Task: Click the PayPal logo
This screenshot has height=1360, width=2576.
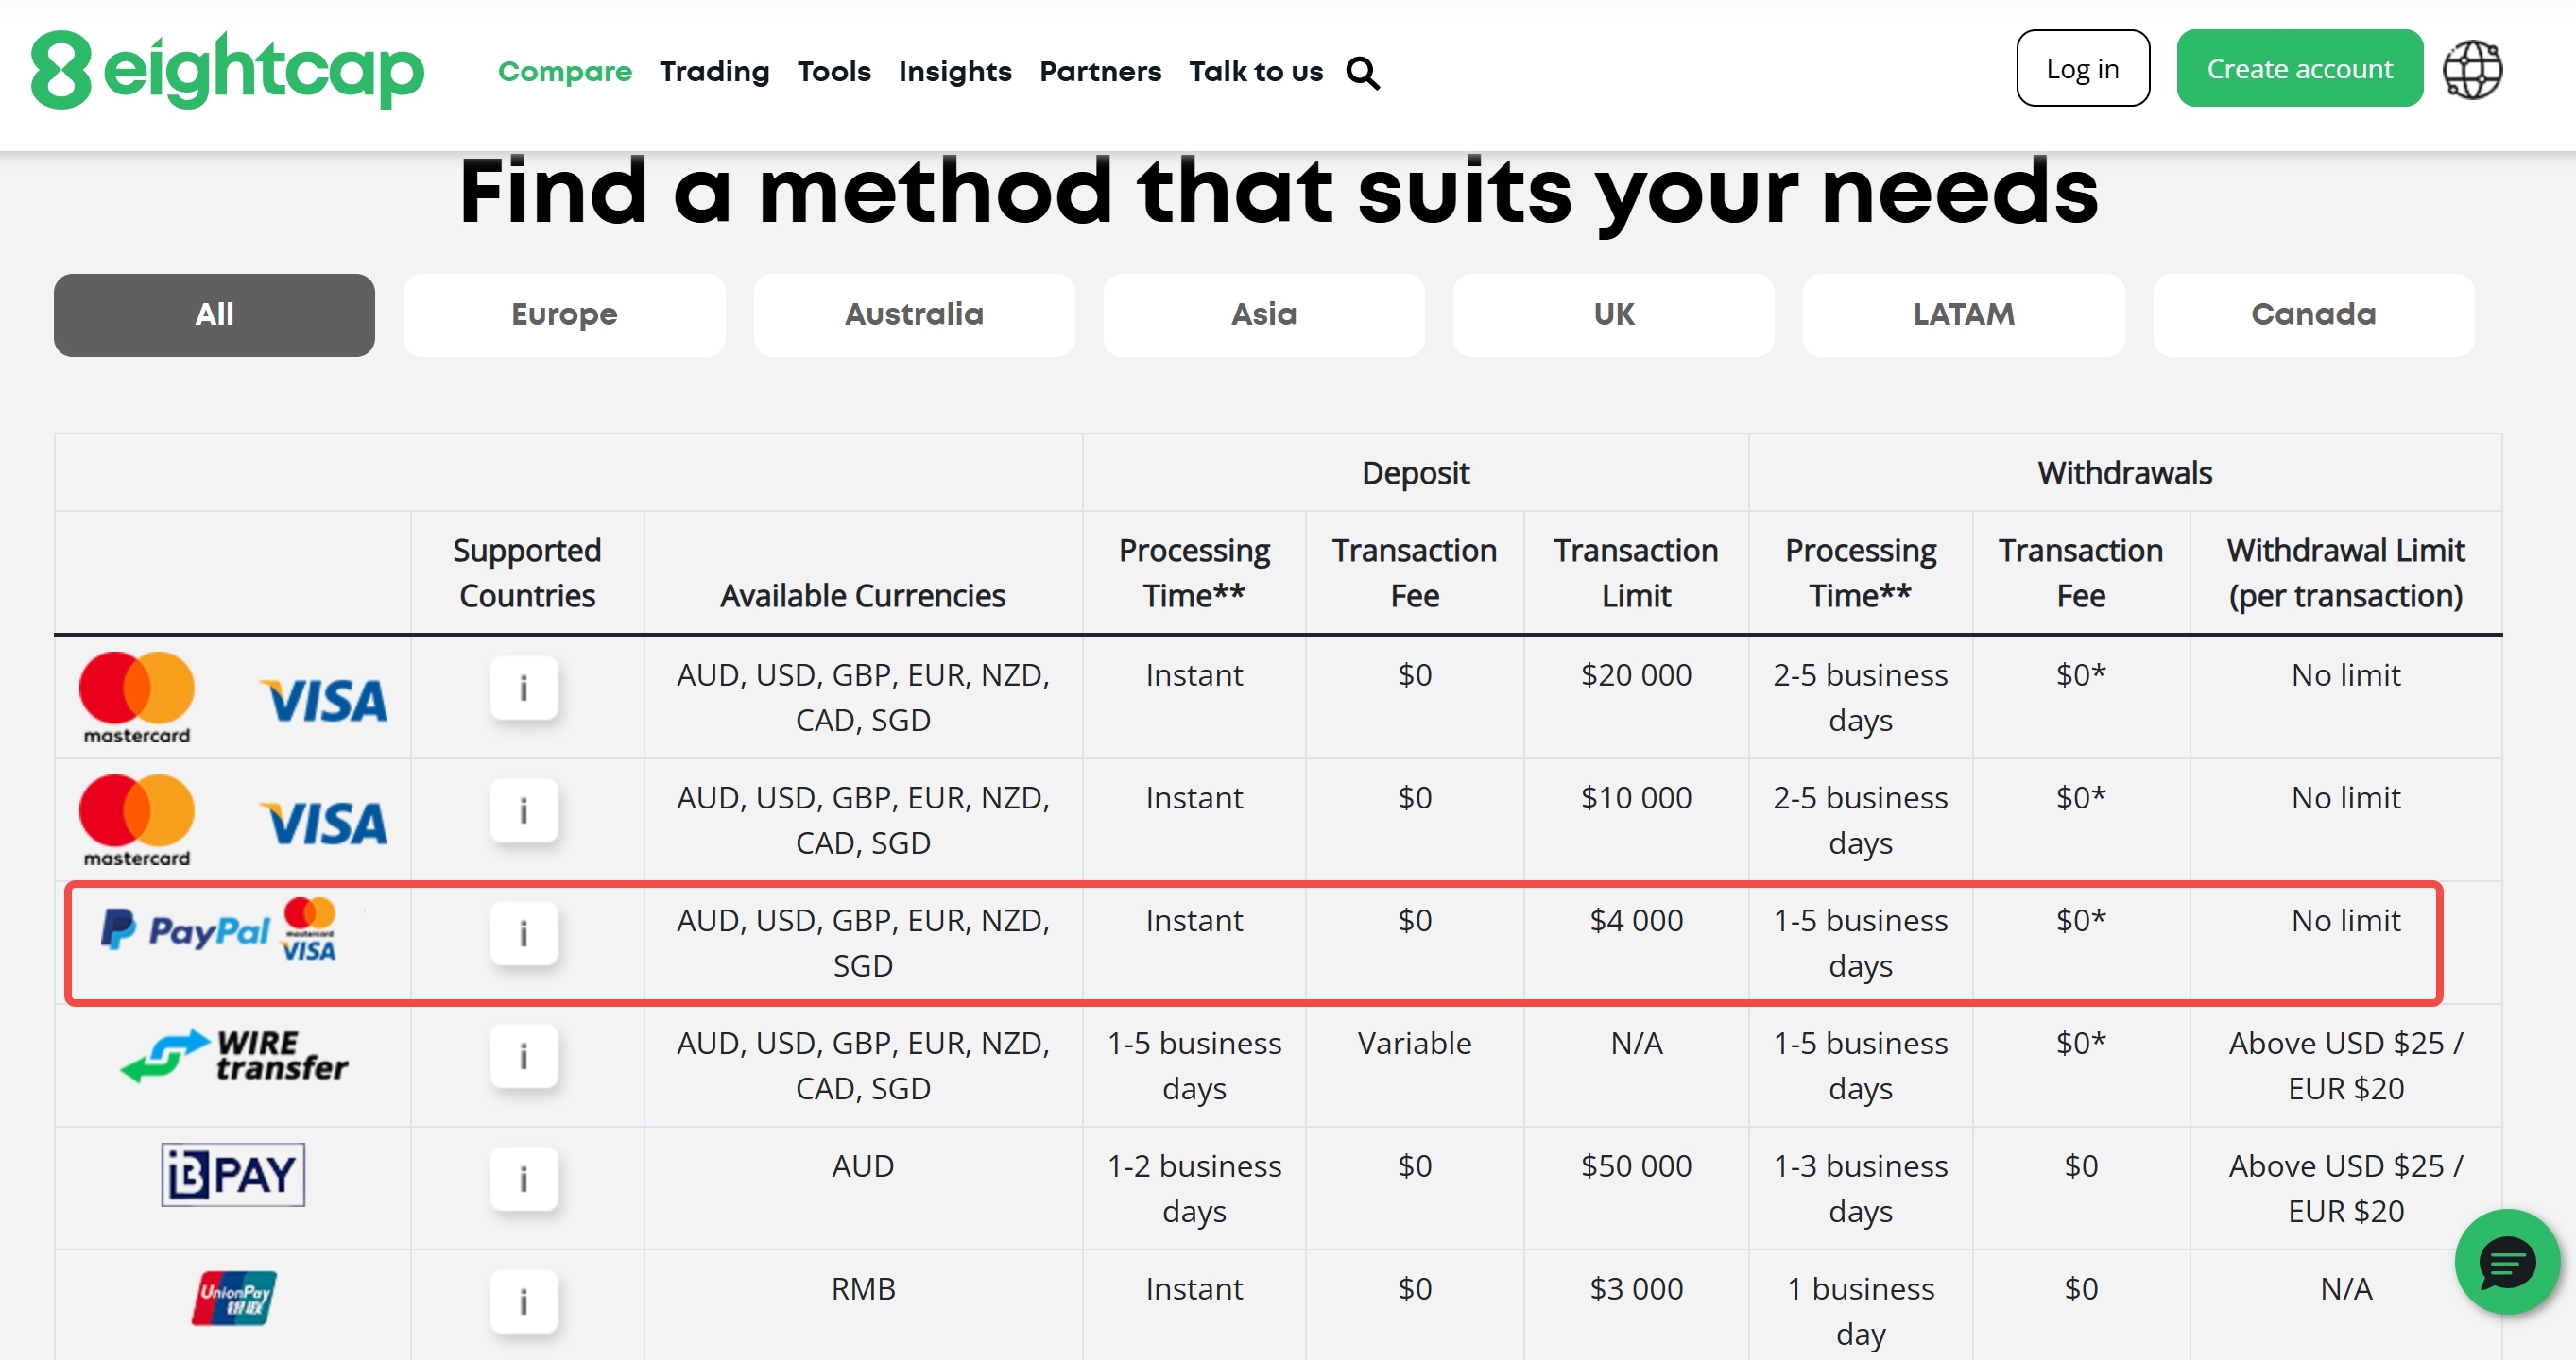Action: pyautogui.click(x=185, y=930)
